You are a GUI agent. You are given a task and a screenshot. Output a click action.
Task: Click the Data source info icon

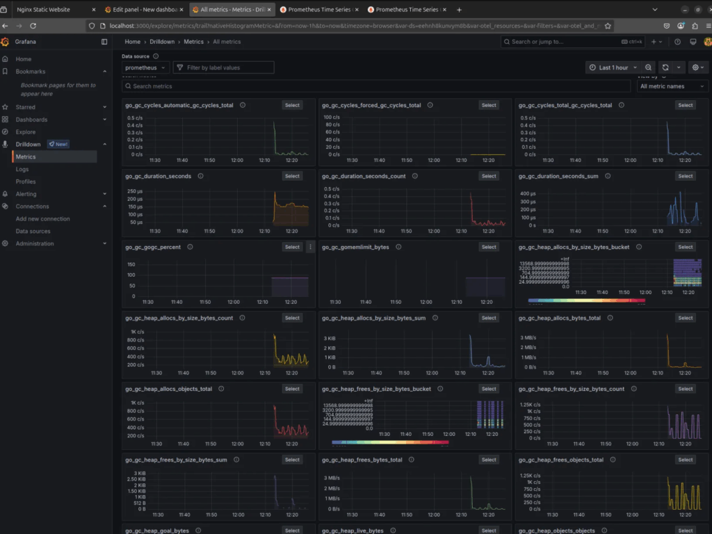[156, 56]
